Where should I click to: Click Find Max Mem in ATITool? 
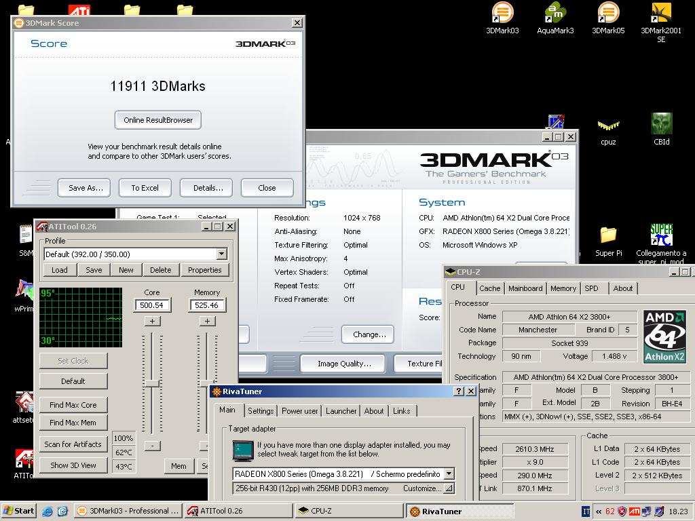point(73,423)
